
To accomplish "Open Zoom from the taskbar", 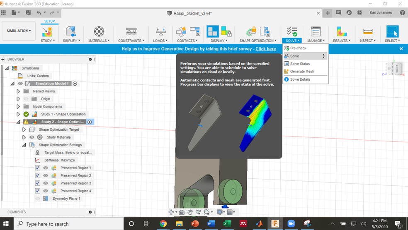I will point(291,223).
